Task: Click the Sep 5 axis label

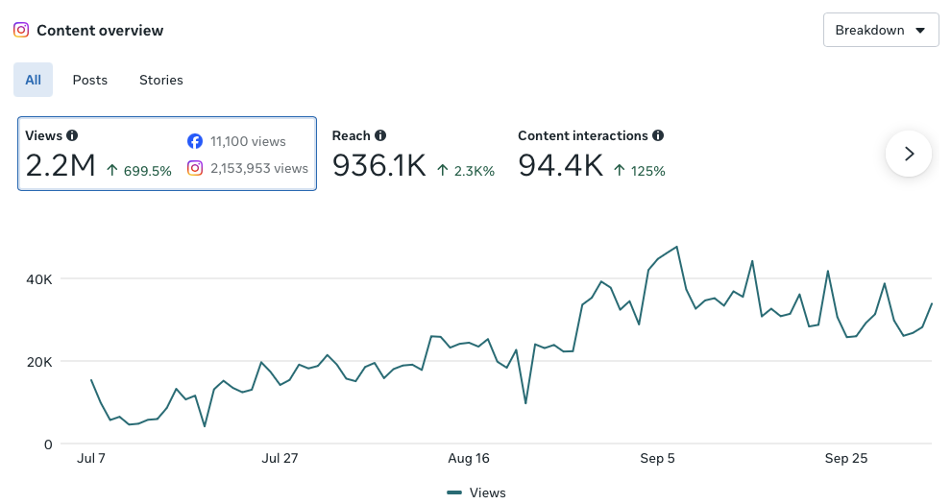Action: (x=657, y=458)
